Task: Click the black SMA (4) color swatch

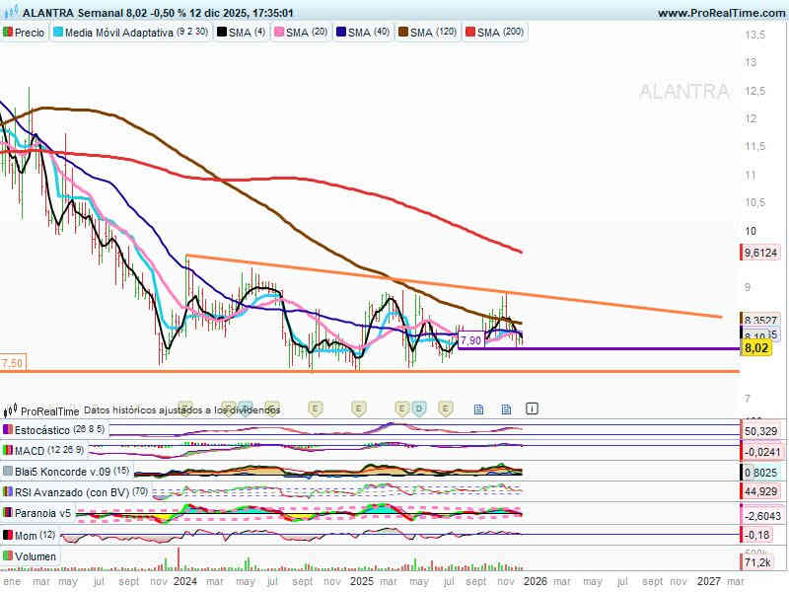Action: click(x=222, y=33)
